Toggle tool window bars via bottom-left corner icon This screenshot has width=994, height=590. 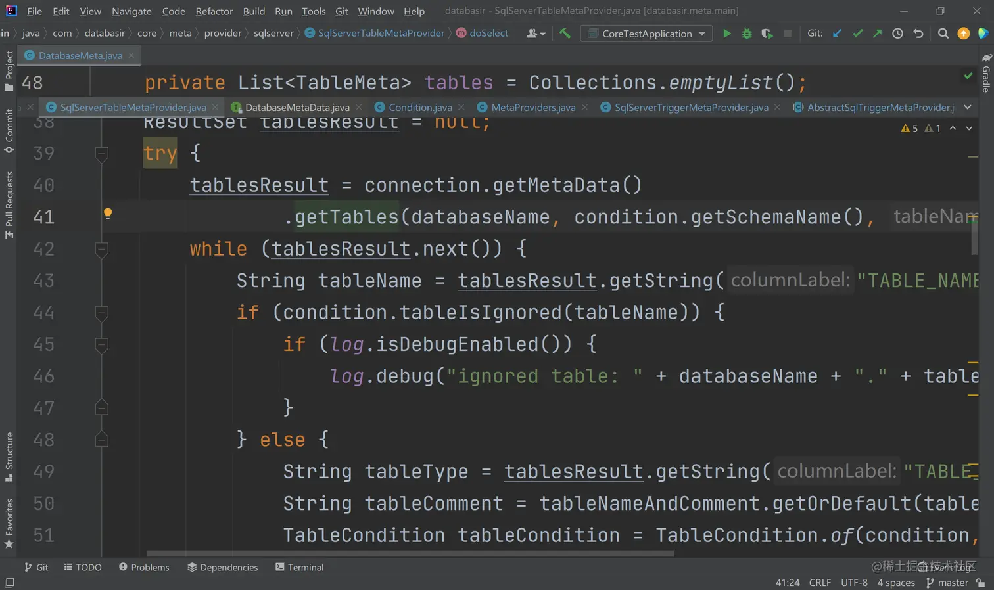pos(9,583)
